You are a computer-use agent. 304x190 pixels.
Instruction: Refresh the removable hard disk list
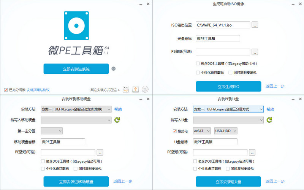117,120
